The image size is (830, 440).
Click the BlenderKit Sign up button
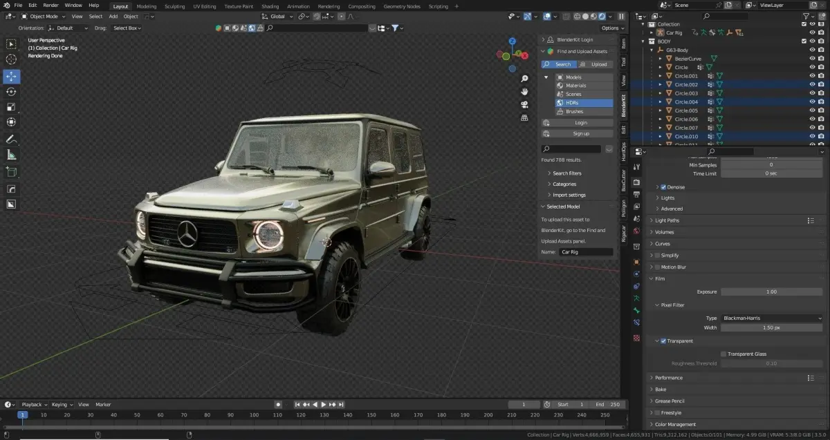coord(578,133)
